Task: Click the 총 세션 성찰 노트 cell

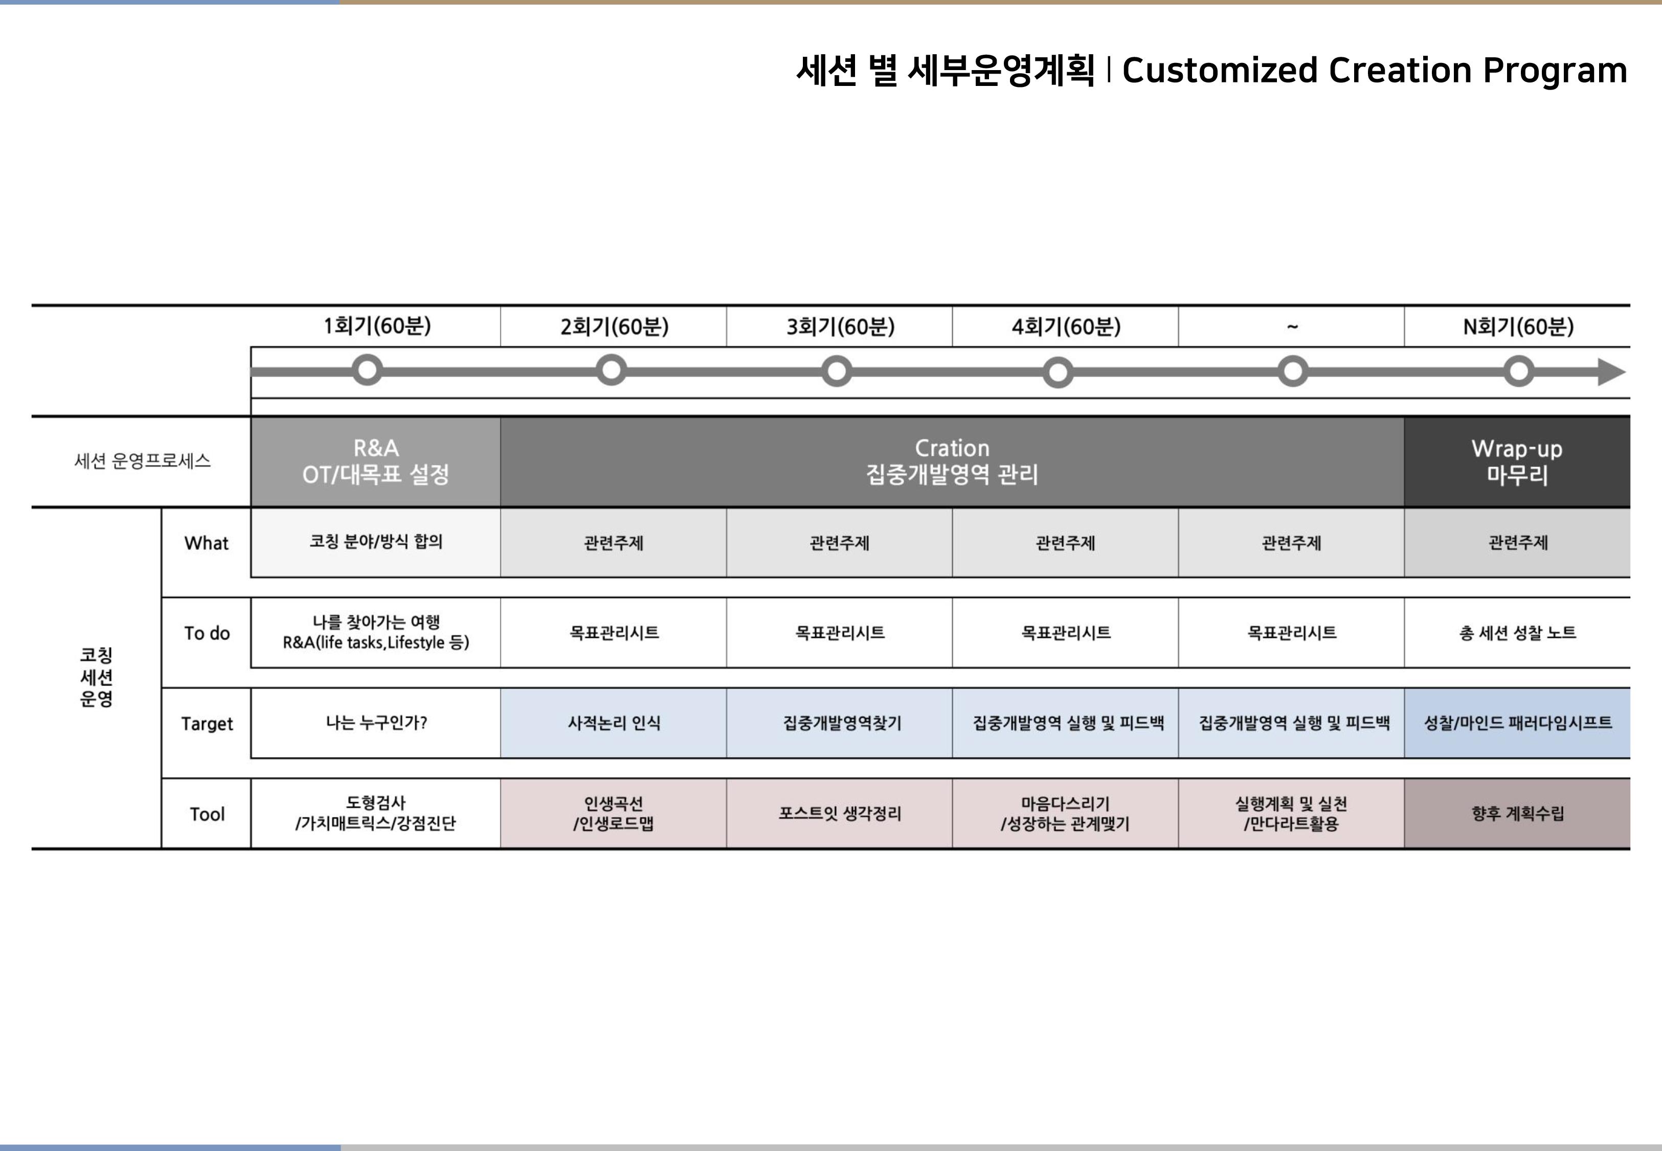Action: click(1517, 632)
